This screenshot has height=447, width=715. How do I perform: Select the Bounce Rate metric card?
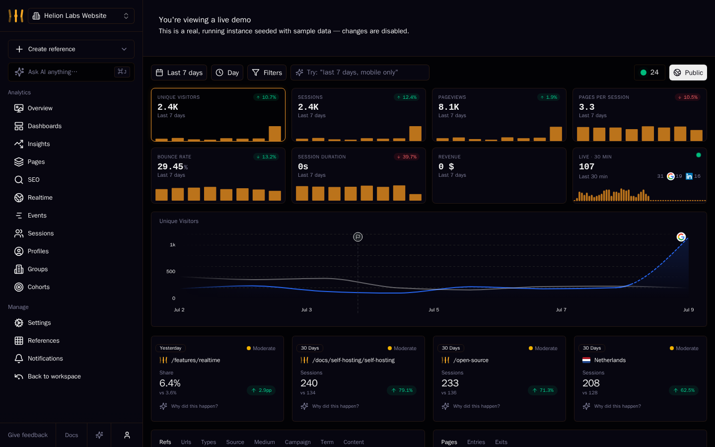218,175
